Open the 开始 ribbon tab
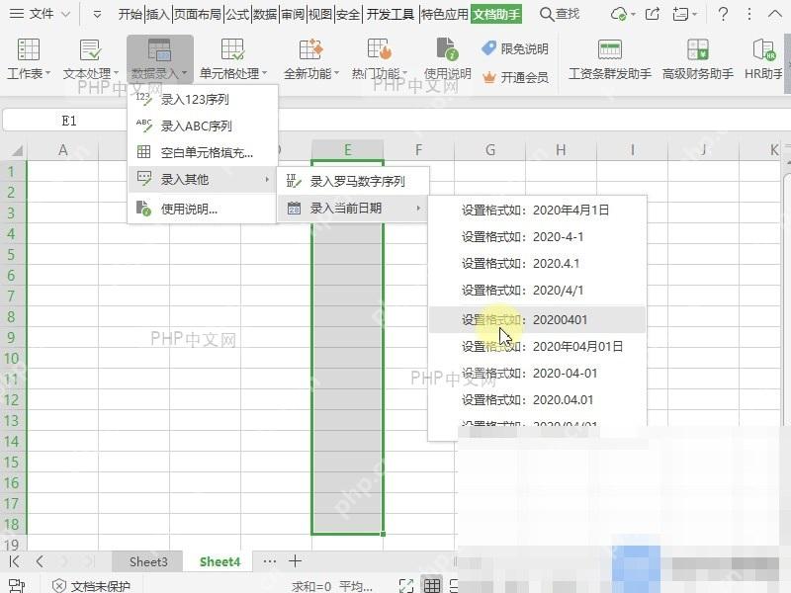This screenshot has width=791, height=593. click(131, 14)
